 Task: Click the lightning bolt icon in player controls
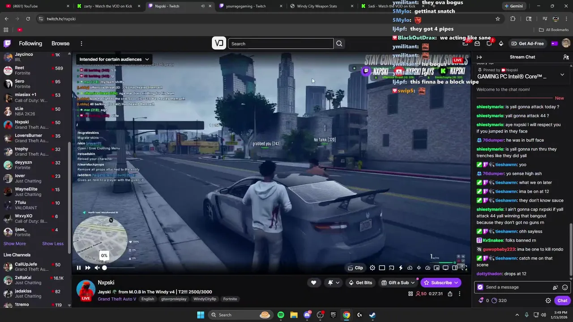(x=401, y=268)
